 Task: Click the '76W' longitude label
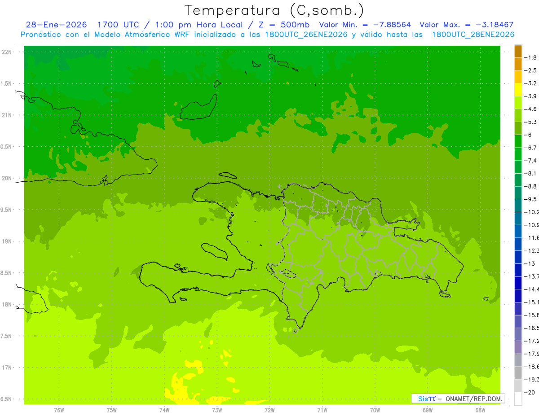click(59, 410)
